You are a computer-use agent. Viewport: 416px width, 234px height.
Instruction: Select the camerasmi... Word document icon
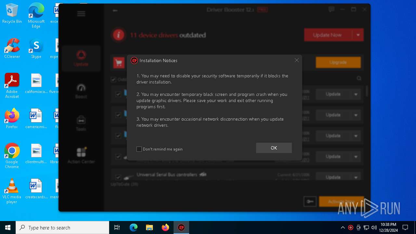(x=36, y=119)
